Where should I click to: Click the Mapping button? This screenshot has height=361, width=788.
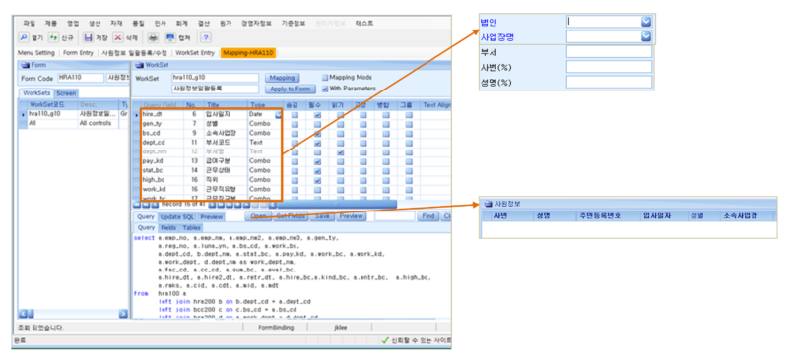click(282, 78)
